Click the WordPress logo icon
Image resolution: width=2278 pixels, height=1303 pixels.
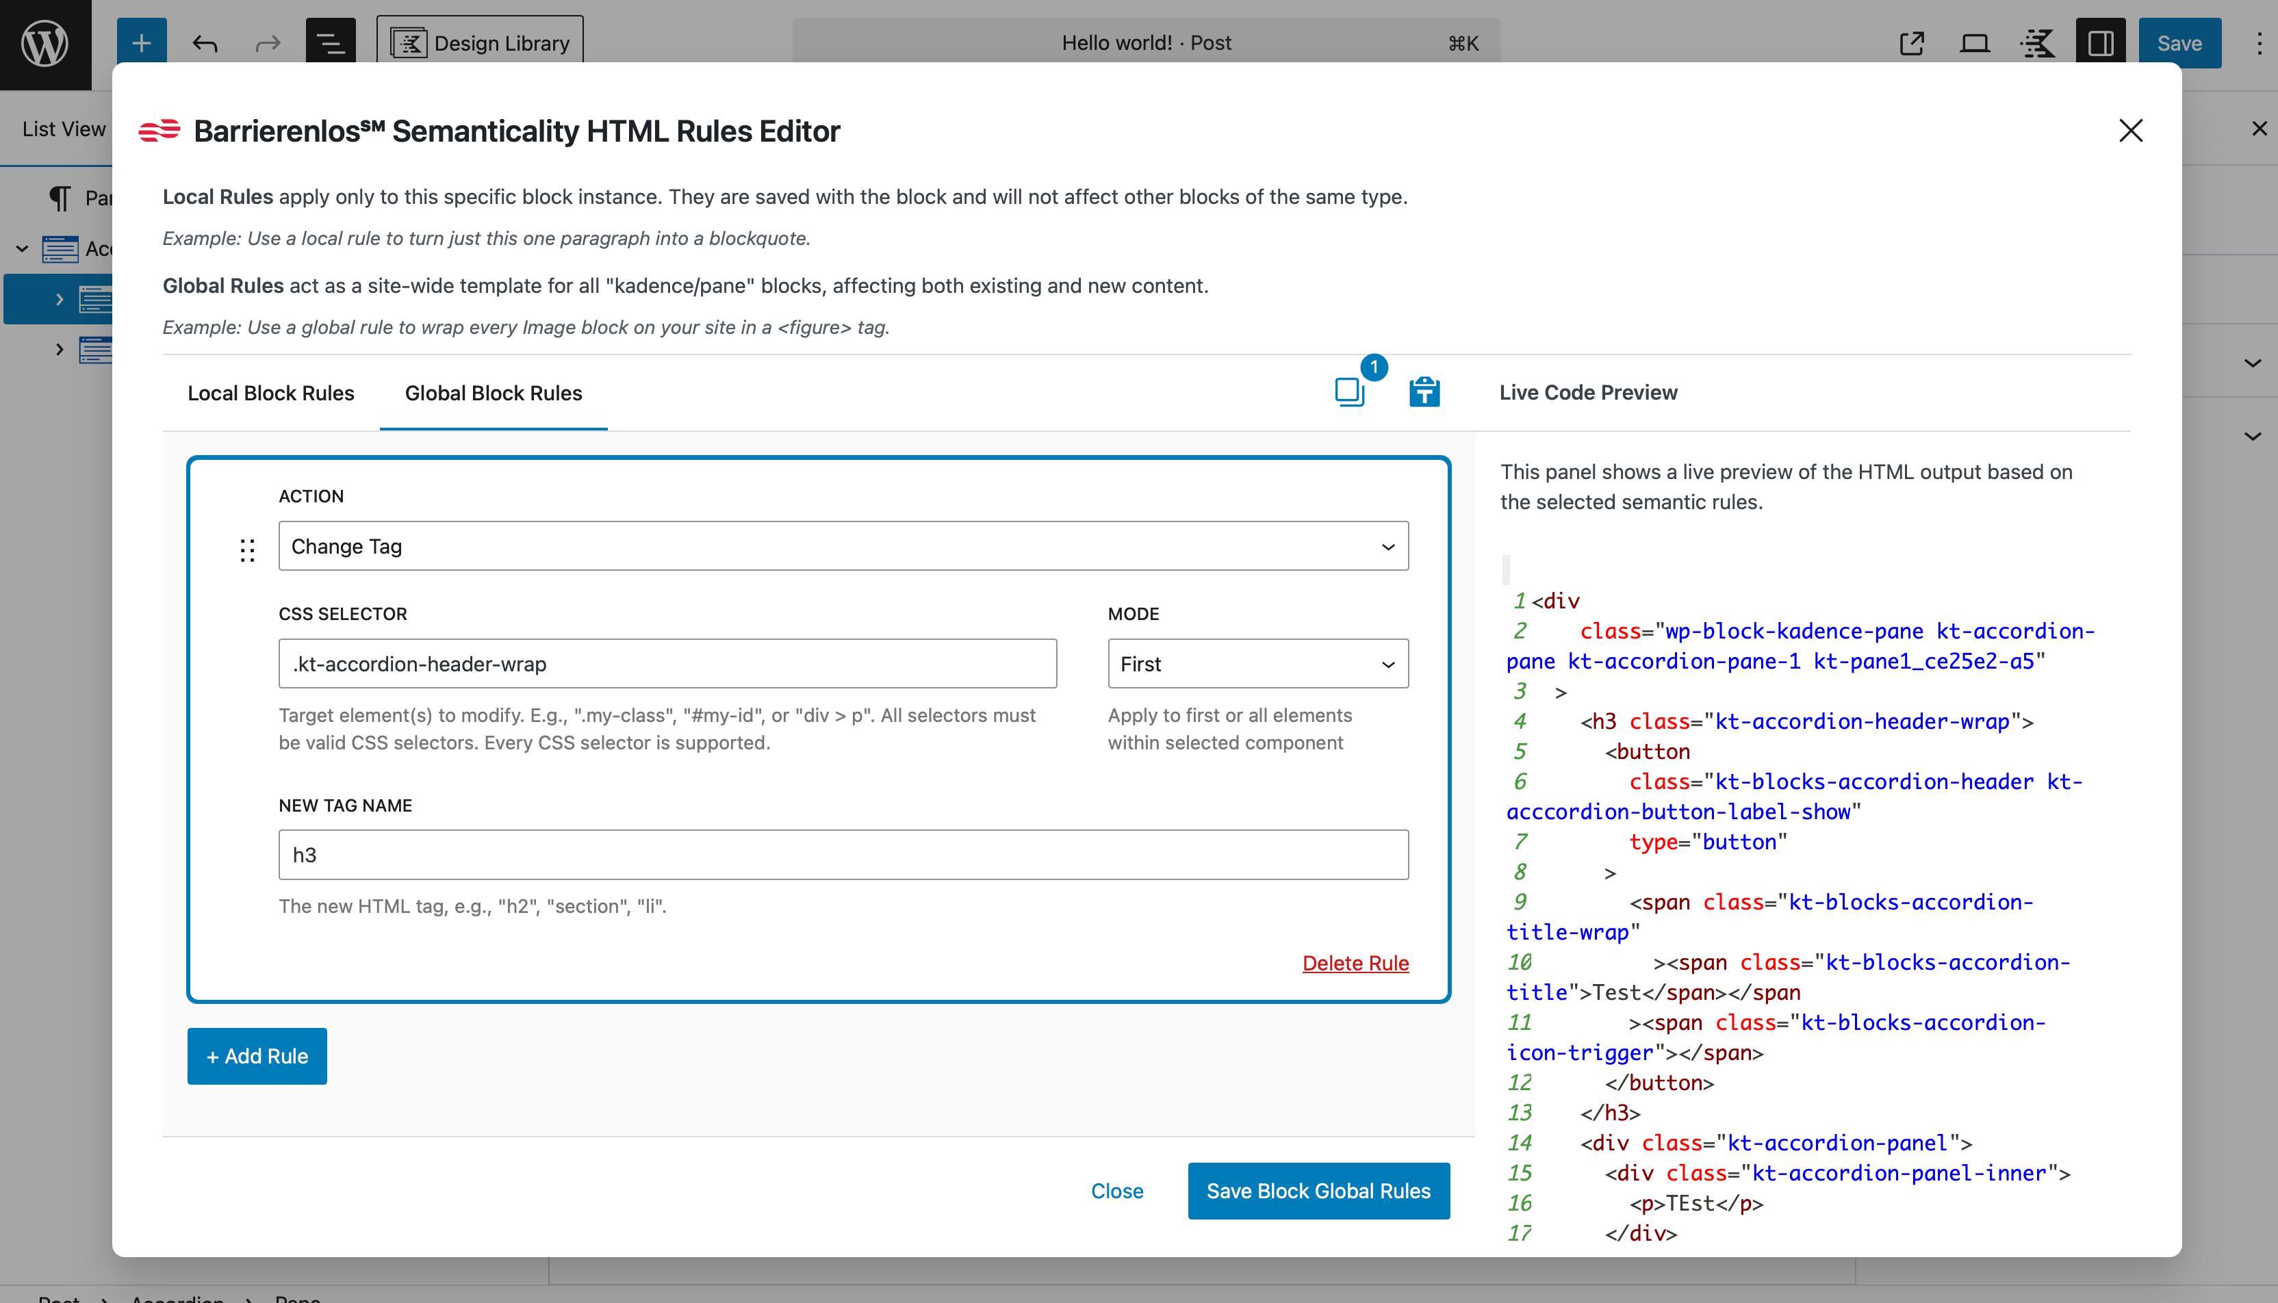(44, 43)
